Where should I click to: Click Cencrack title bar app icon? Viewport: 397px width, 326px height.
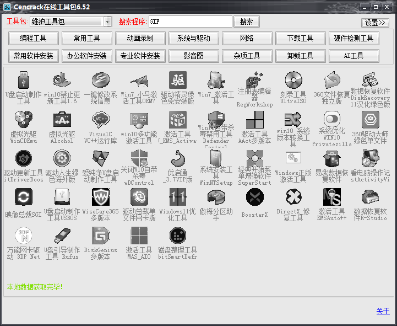(7, 7)
